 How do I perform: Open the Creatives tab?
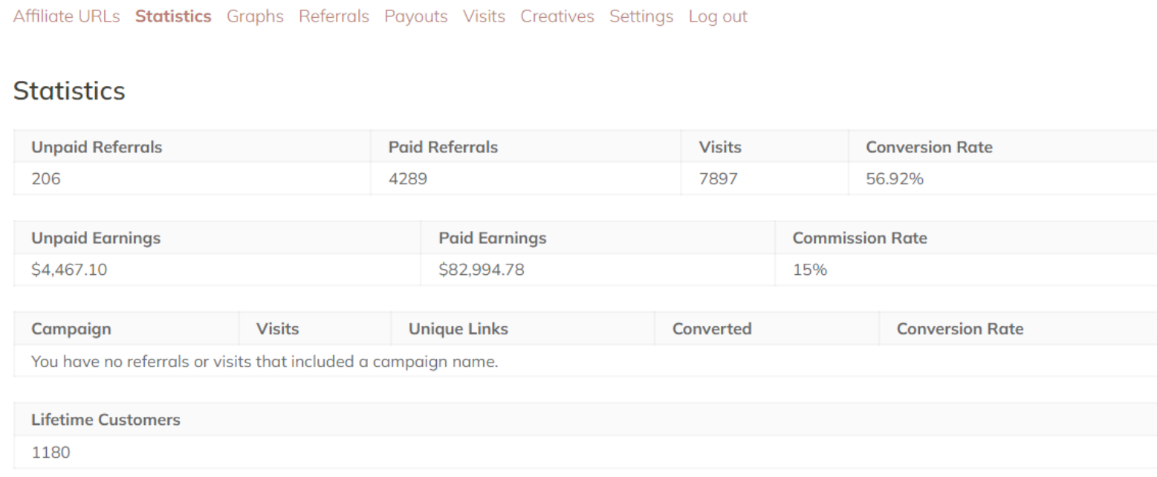[x=557, y=16]
